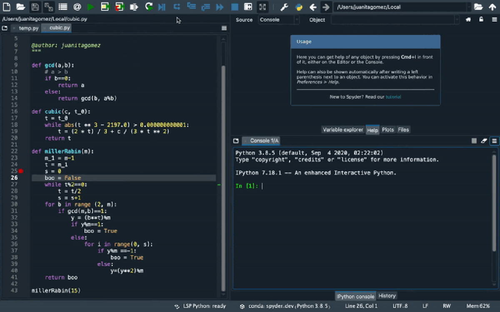Switch to the History tab
This screenshot has width=500, height=312.
387,296
